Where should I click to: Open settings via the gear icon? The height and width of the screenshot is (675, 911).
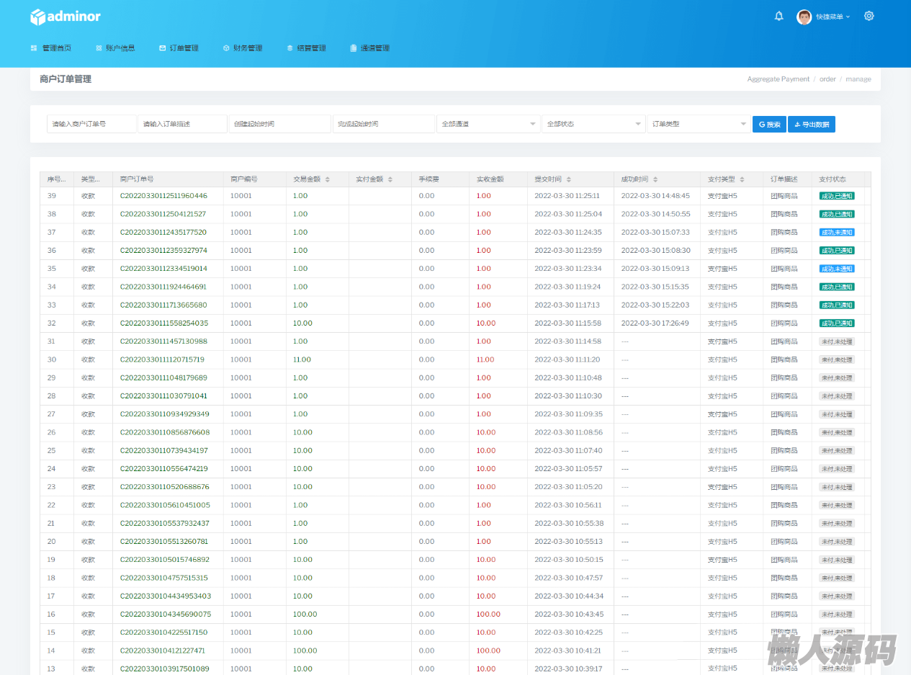pyautogui.click(x=869, y=16)
